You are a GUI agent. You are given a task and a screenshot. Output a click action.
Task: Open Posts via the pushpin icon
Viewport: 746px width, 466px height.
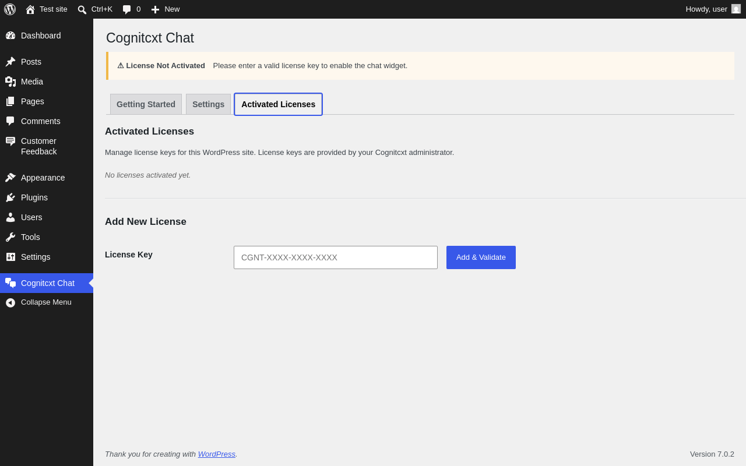point(10,62)
